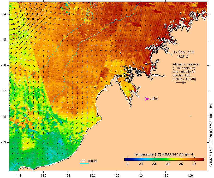Viewport: 214px width, 178px height.
Task: Click the longitude axis label '122'
Action: click(x=92, y=176)
